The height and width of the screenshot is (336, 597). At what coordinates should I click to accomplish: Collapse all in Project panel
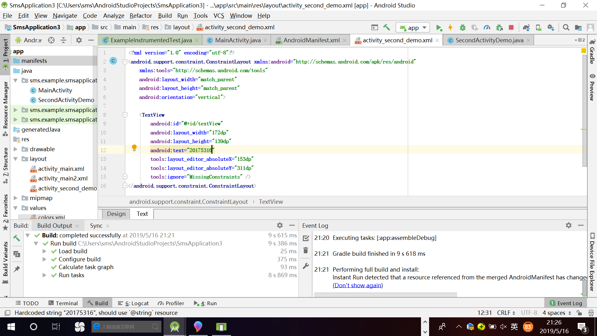[x=63, y=40]
